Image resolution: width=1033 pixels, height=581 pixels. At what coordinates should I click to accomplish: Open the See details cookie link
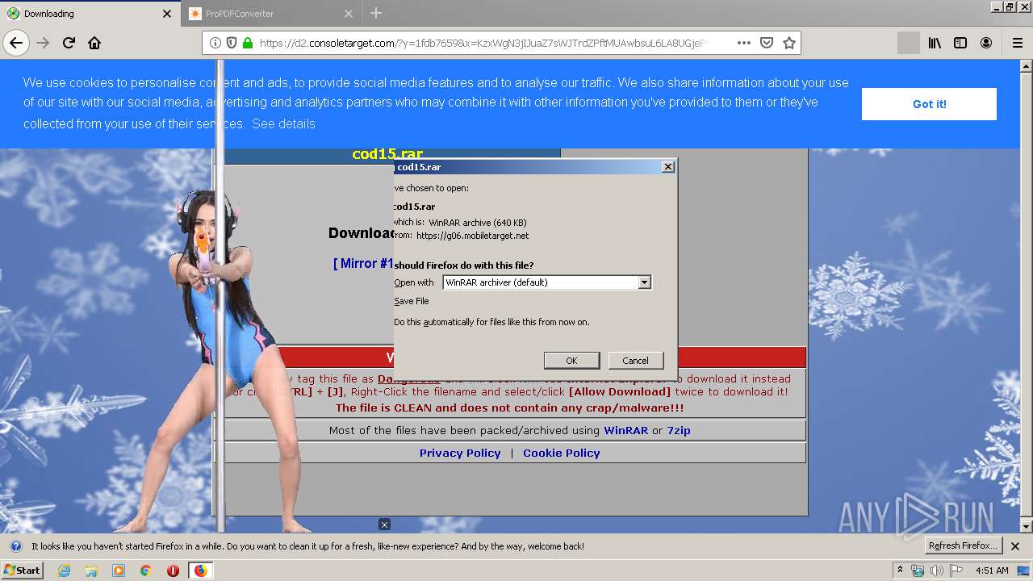pos(283,123)
